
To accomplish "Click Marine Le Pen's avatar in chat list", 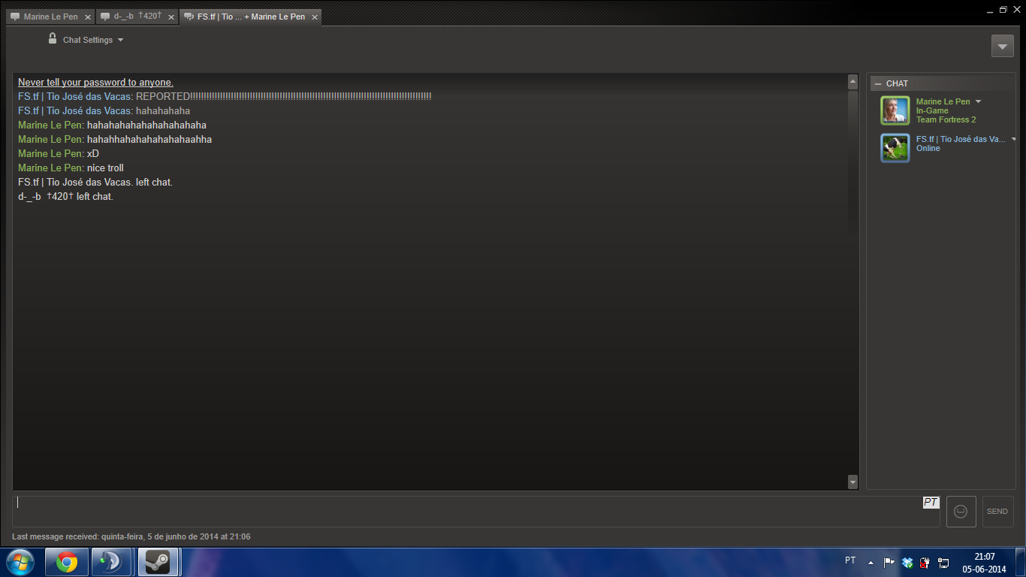I will point(895,110).
